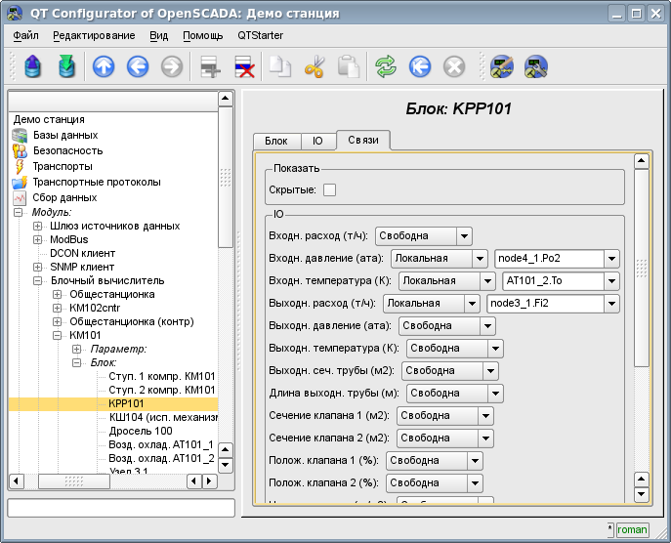Screen dimensions: 671x543
Task: Click the load from database toolbar icon
Action: 34,66
